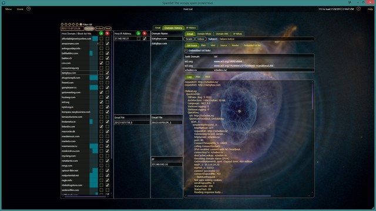Screen dimensions: 376x211
Task: Click circular arrow icon next to Home
Action: tap(29, 9)
